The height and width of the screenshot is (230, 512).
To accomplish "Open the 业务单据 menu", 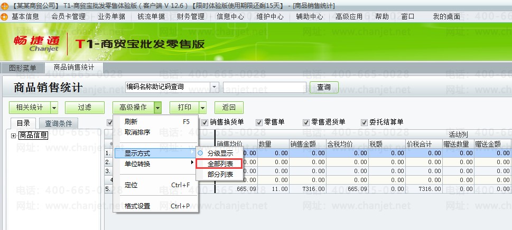I will coord(111,16).
